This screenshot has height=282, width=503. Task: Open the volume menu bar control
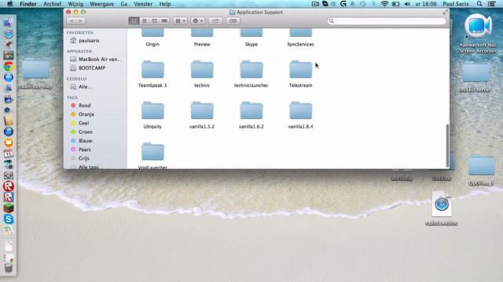point(407,4)
